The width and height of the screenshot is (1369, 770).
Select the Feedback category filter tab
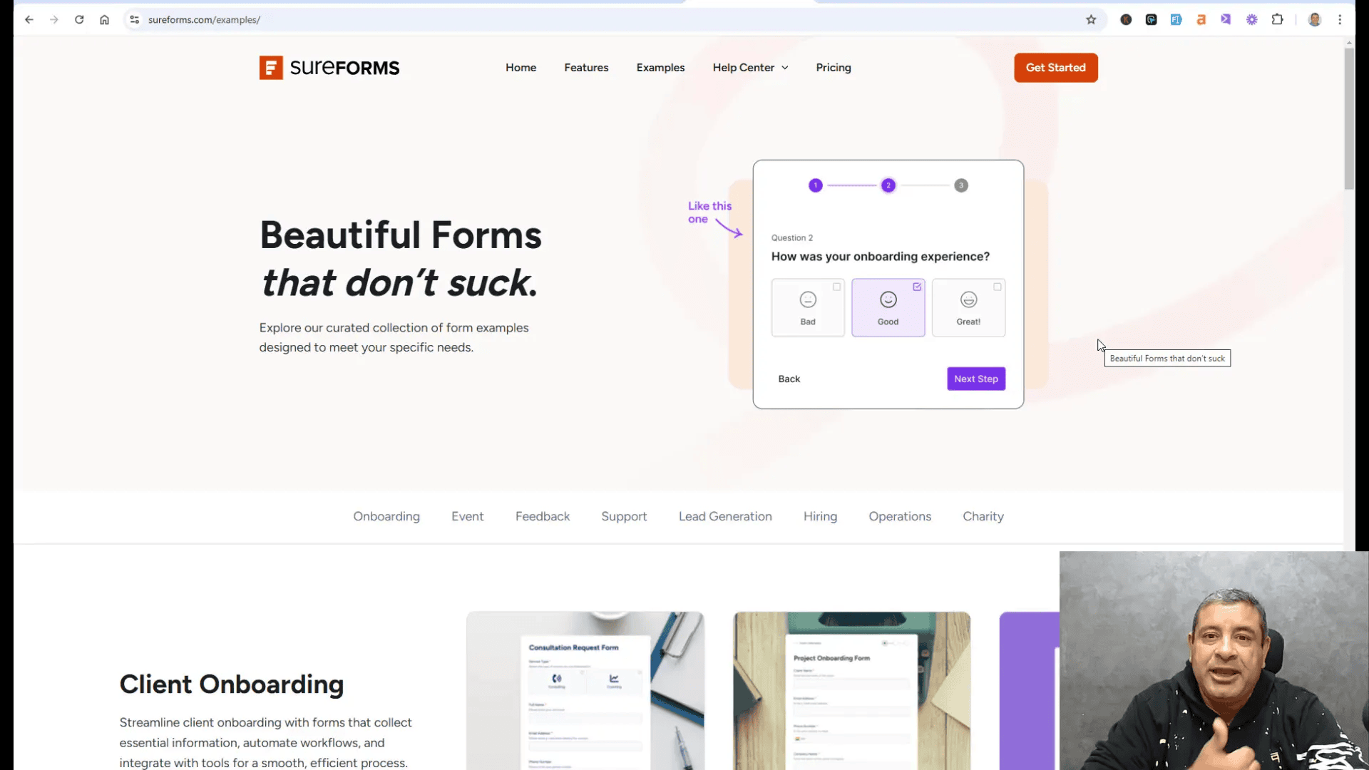tap(543, 516)
